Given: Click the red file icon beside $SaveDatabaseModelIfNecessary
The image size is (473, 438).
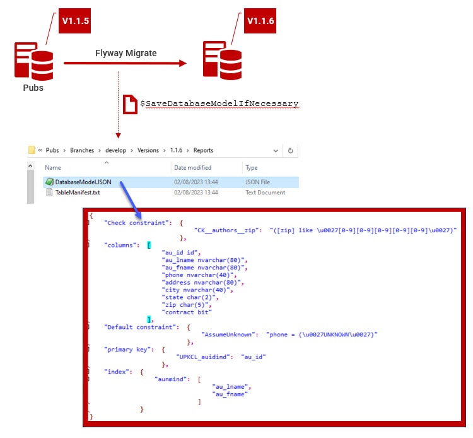Looking at the screenshot, I should pos(130,104).
